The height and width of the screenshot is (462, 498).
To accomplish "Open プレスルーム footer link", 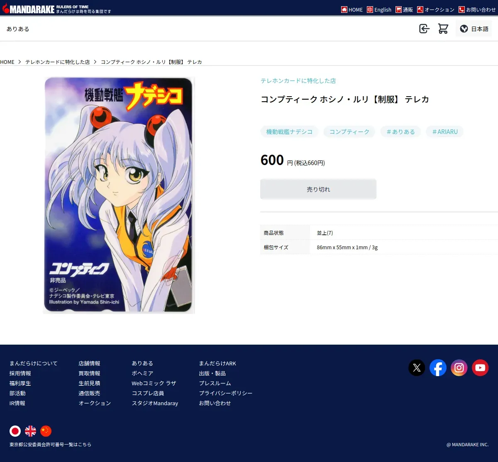I will coord(215,383).
